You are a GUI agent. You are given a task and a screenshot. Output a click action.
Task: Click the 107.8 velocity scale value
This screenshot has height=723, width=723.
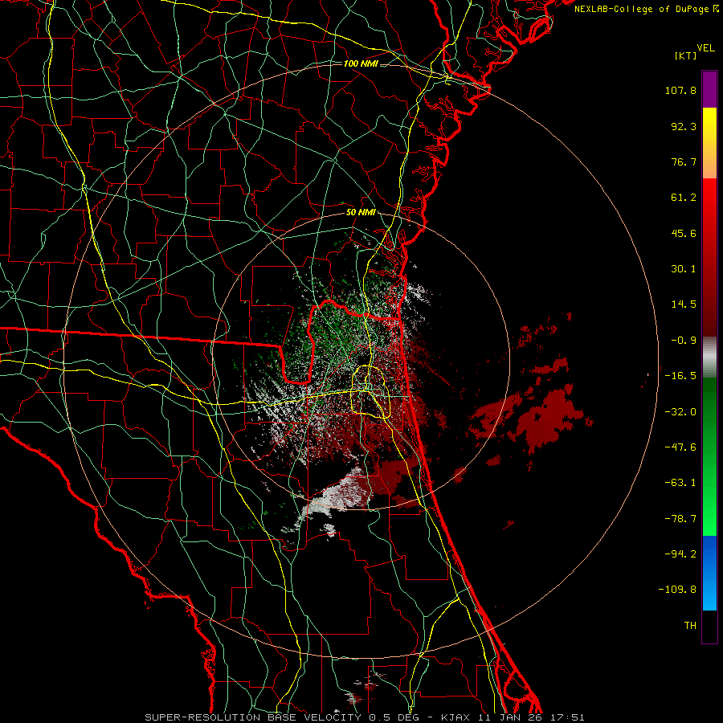point(680,90)
